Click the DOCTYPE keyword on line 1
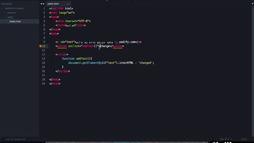The width and height of the screenshot is (254, 143). [x=58, y=9]
